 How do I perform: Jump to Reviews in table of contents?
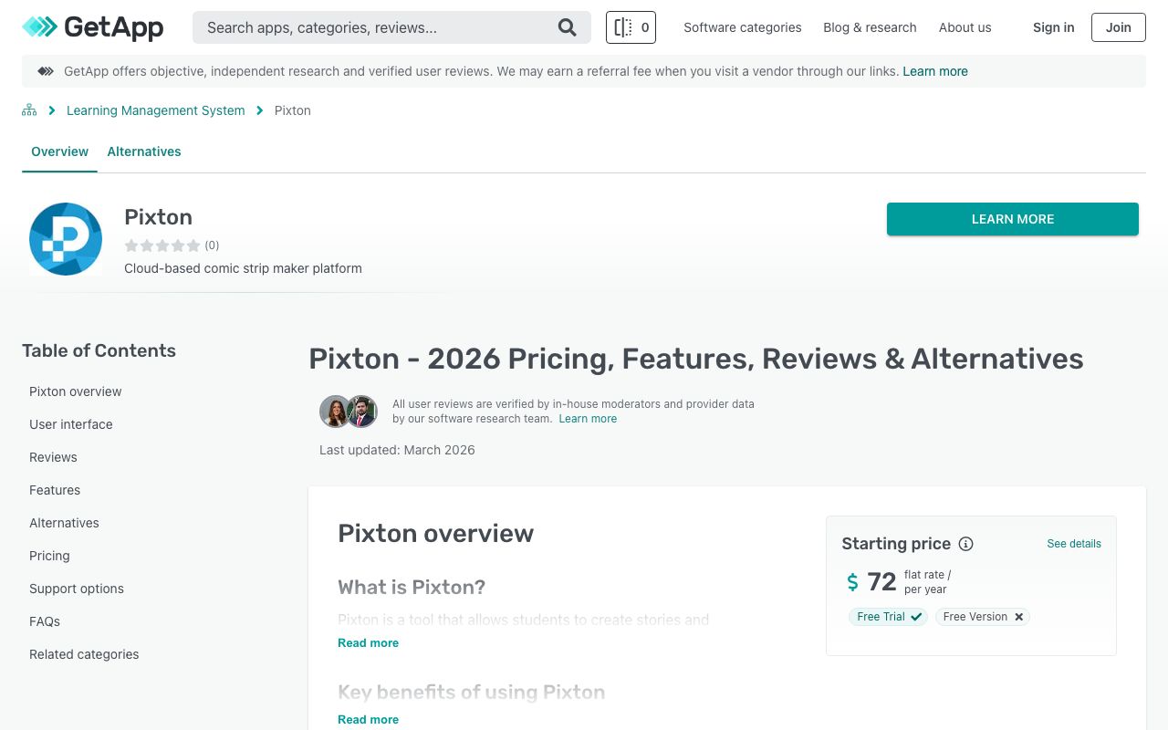tap(53, 457)
